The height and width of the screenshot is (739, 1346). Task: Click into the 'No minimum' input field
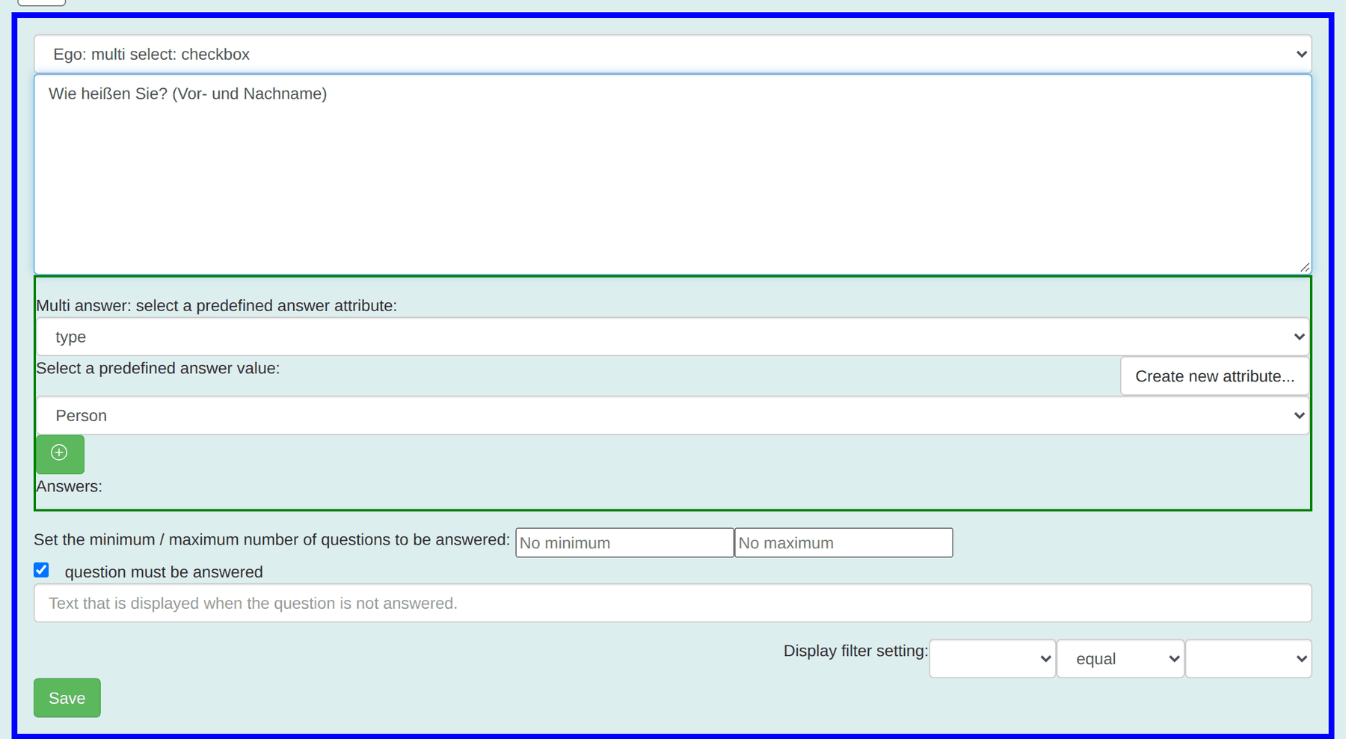click(x=624, y=543)
